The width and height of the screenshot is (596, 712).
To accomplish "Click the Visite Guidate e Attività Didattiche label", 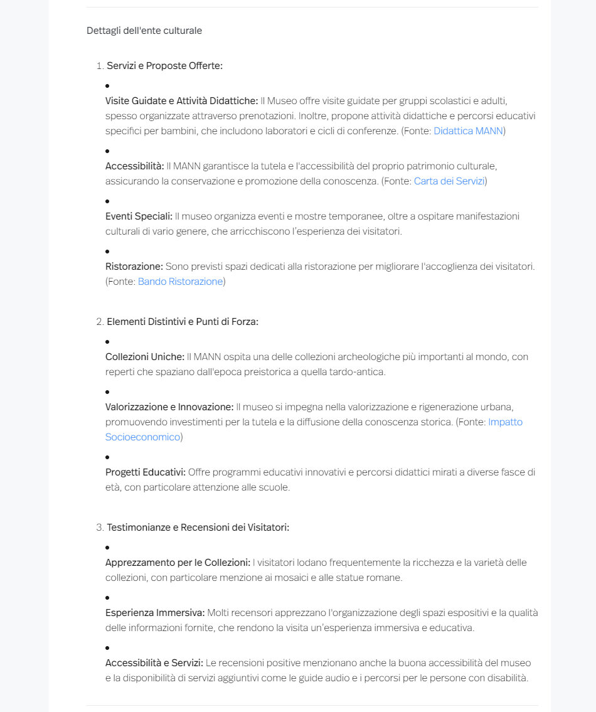I will pos(182,101).
